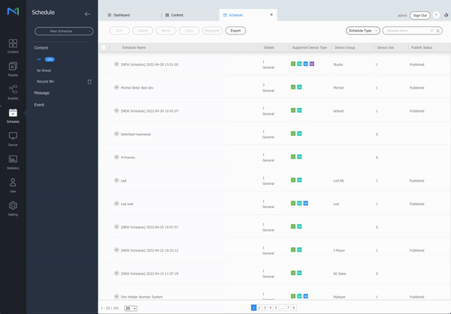The width and height of the screenshot is (451, 314).
Task: Expand the [NEW Schedule] 2022-04-25 10:07:57 row
Action: [x=117, y=227]
